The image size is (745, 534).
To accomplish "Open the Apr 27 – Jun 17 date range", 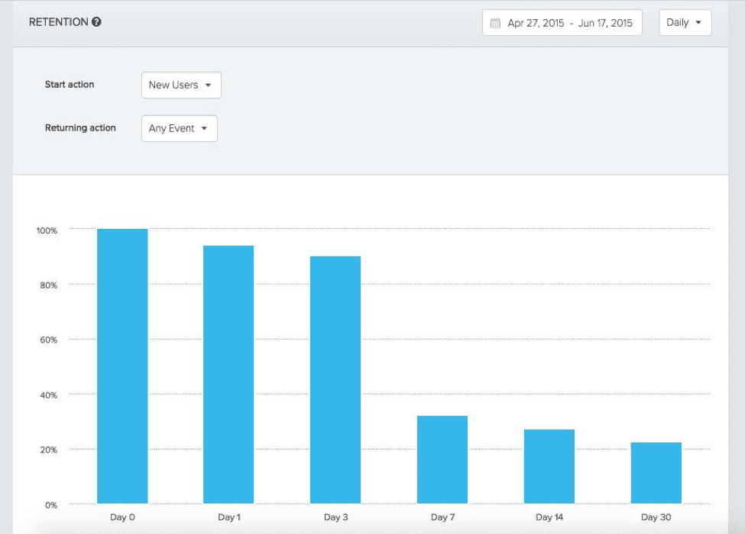I will point(569,23).
